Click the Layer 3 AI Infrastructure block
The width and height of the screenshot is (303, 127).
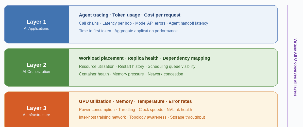point(37,109)
